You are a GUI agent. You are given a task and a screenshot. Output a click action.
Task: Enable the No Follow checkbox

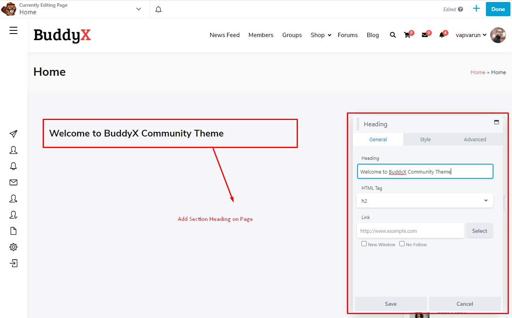pos(402,243)
